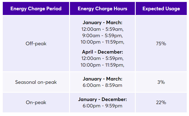The image size is (189, 116).
Task: Click January - March heading in Seasonal on-peak row
Action: (102, 79)
